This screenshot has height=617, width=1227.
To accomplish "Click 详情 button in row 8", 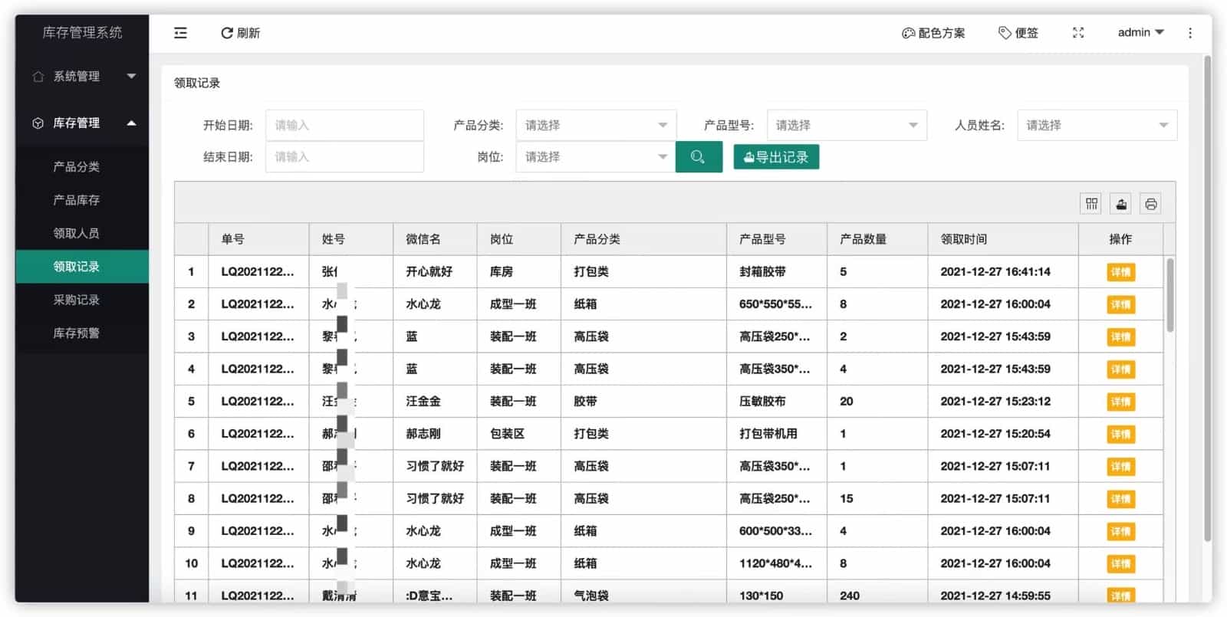I will 1120,499.
